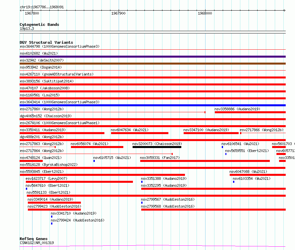295x250 pixels.
Task: Click the blue nsv3341710 (Audano2019) marker
Action: point(52,217)
